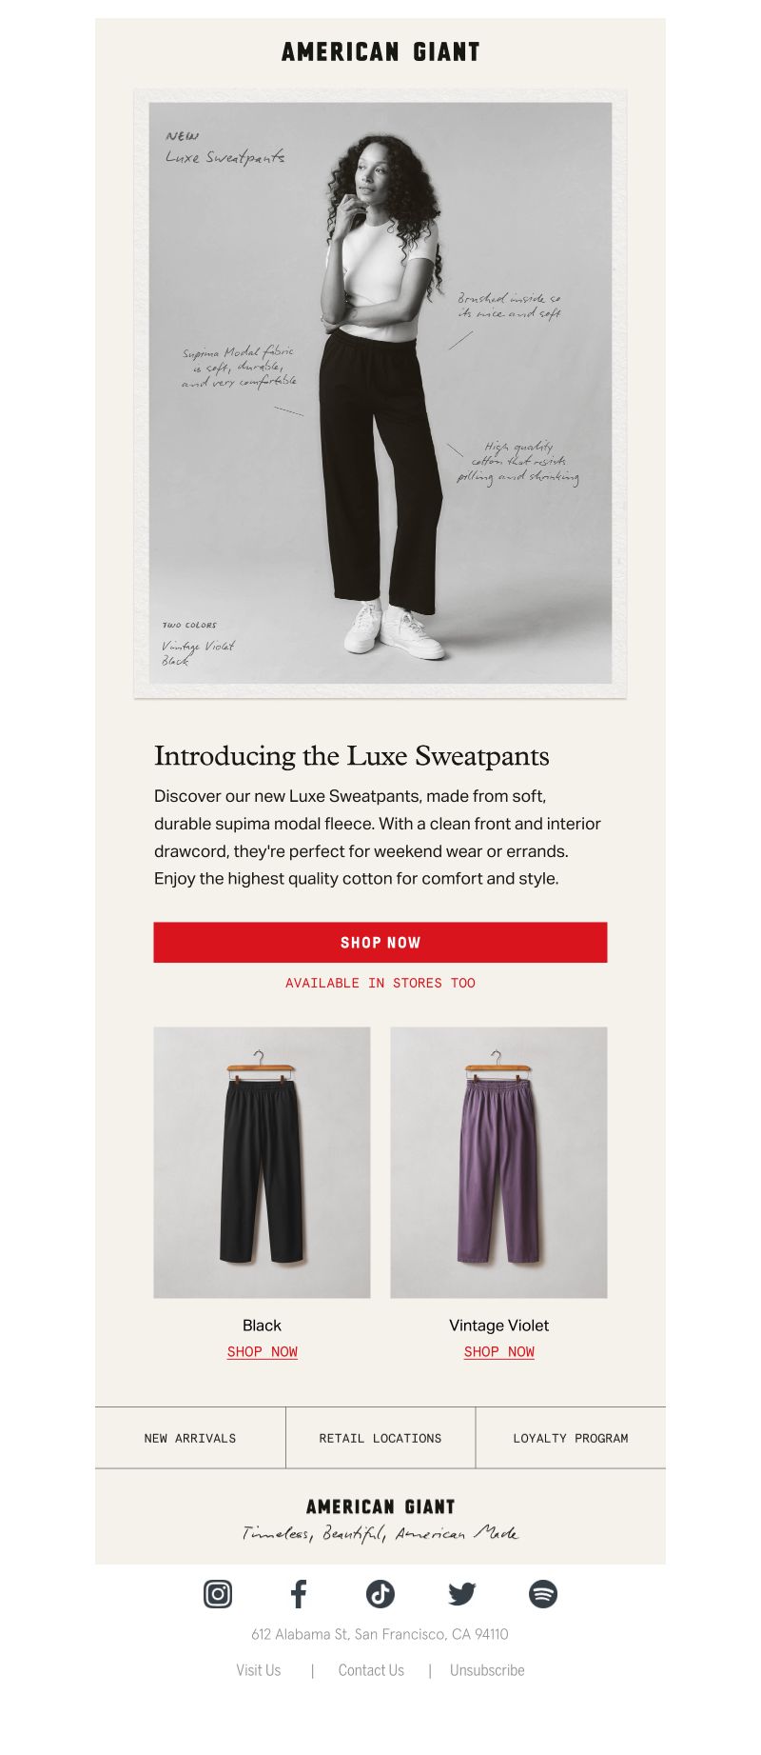The width and height of the screenshot is (761, 1755).
Task: Click the Luxe Sweatpants model hero image
Action: (x=380, y=393)
